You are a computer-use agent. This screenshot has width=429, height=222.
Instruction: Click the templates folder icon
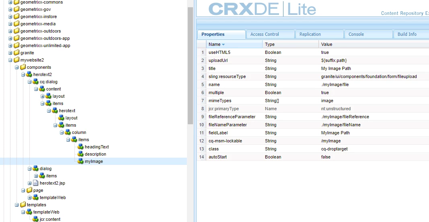pyautogui.click(x=23, y=204)
